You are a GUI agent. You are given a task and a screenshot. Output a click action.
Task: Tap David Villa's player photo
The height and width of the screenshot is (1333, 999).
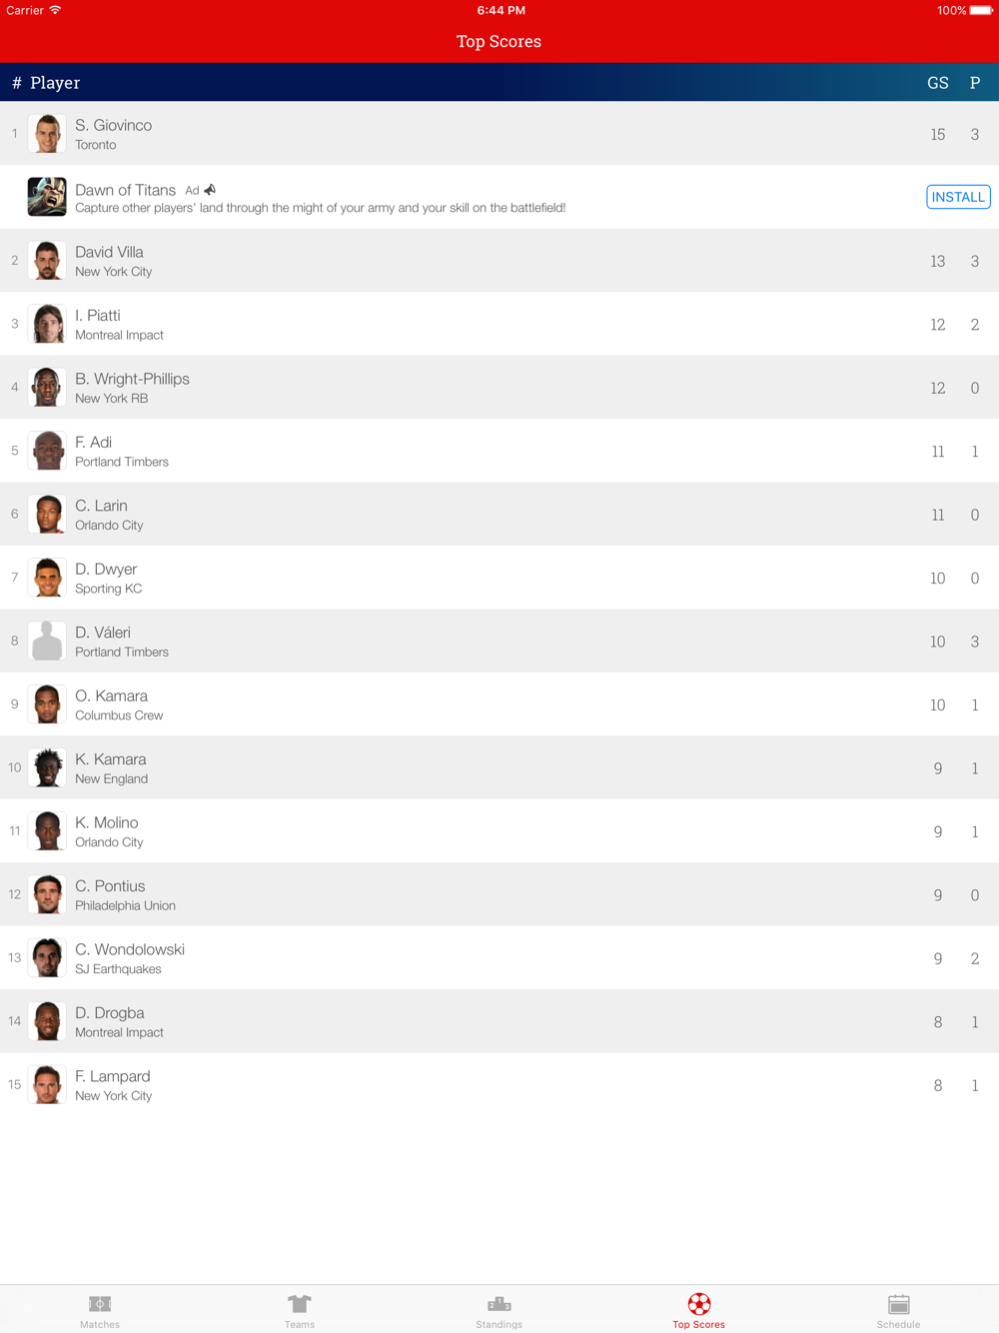(47, 260)
